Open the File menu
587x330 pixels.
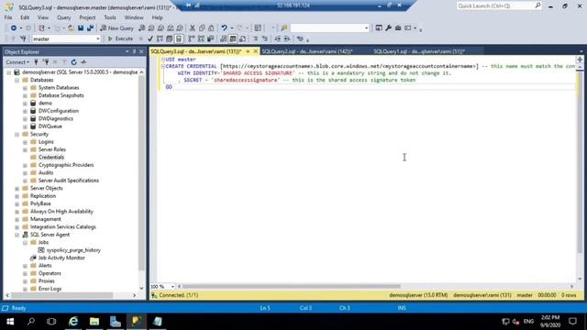pos(8,17)
